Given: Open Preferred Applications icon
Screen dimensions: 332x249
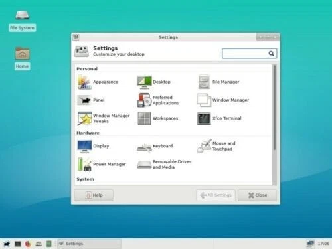Looking at the screenshot, I should (144, 100).
